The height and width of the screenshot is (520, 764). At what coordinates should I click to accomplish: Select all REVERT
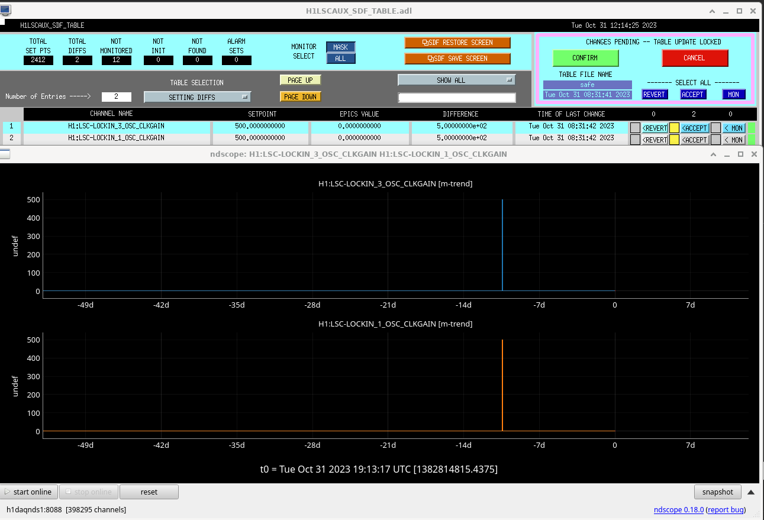pyautogui.click(x=655, y=95)
